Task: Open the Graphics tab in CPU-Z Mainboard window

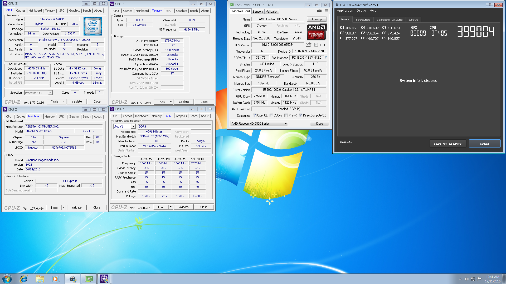Action: [x=74, y=116]
